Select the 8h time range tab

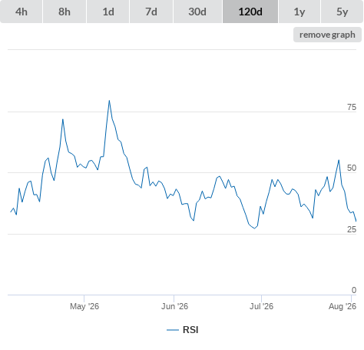point(65,12)
